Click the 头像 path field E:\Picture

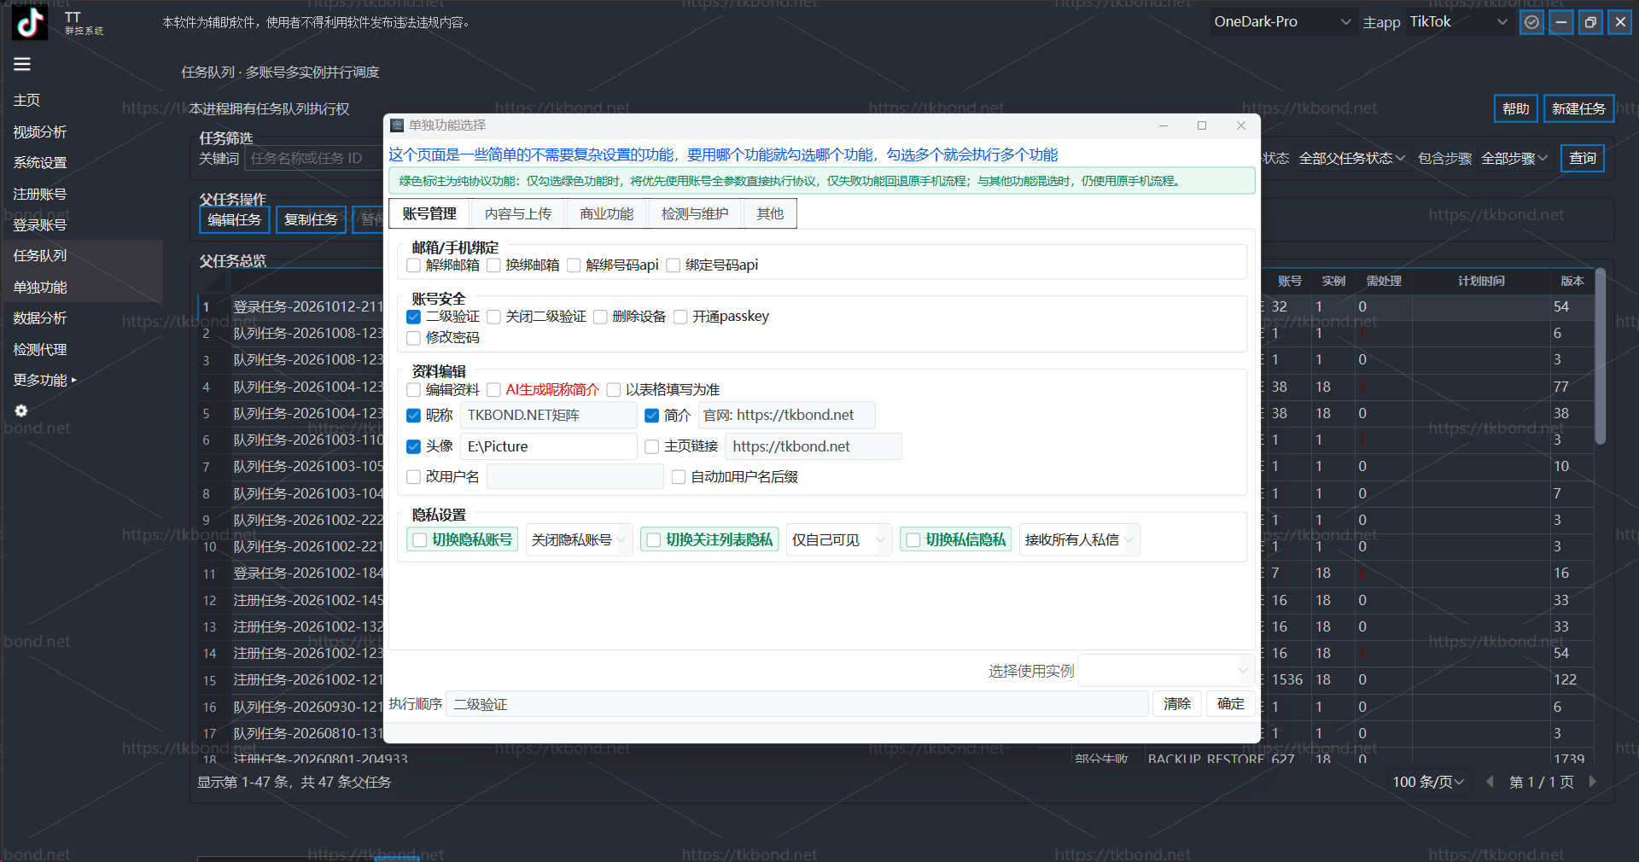(x=549, y=446)
